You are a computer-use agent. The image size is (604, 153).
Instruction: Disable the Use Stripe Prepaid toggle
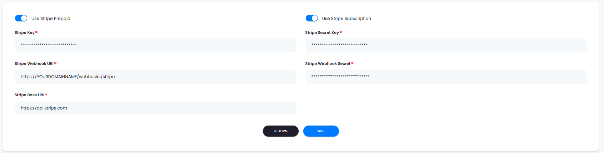[21, 18]
